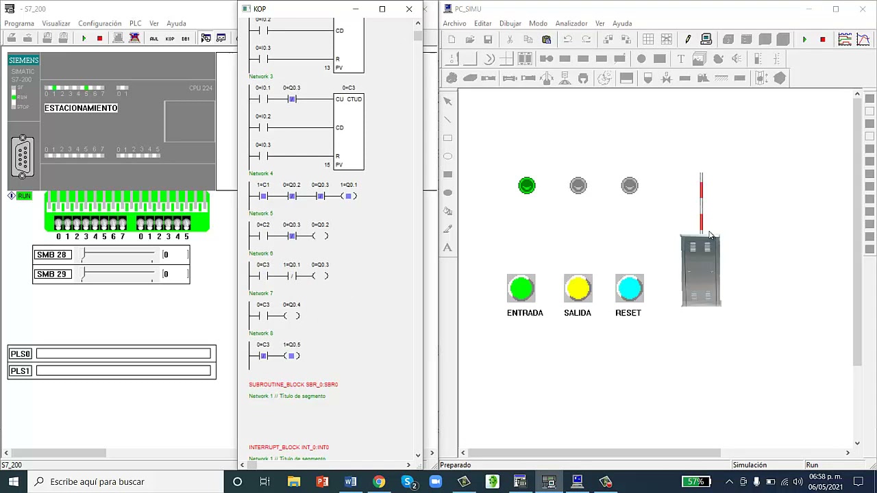Screen dimensions: 877x493
Task: Click the state table icon in S7_200 toolbar
Action: tap(221, 38)
